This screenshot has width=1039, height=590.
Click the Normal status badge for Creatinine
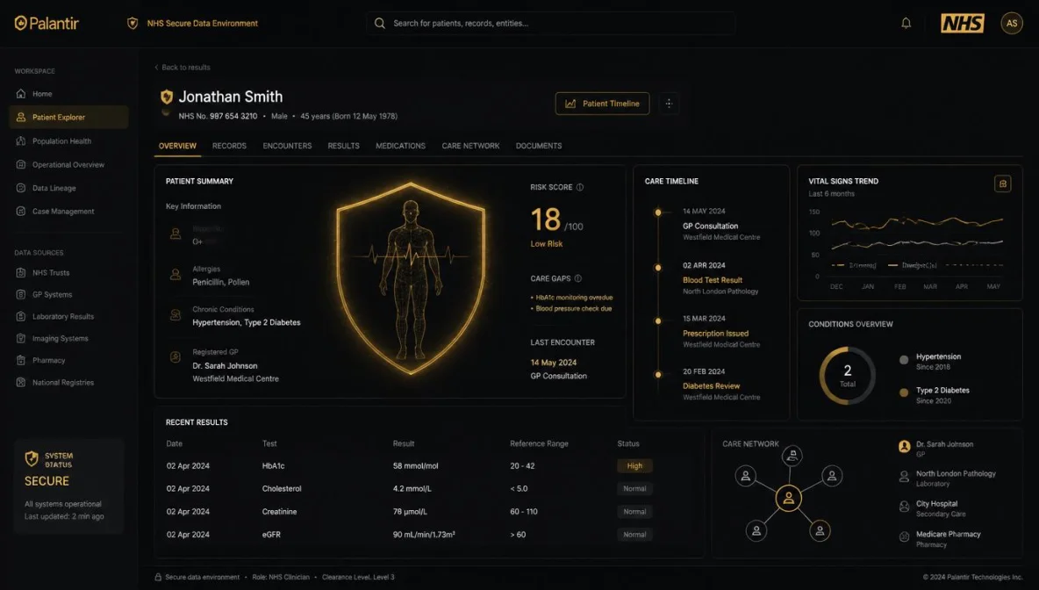click(634, 512)
